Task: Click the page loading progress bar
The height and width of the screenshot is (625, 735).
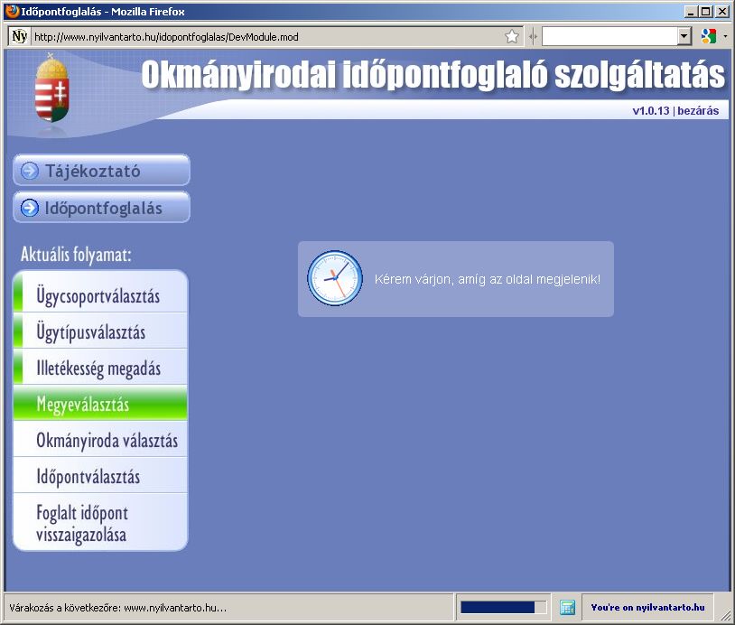Action: [x=503, y=608]
